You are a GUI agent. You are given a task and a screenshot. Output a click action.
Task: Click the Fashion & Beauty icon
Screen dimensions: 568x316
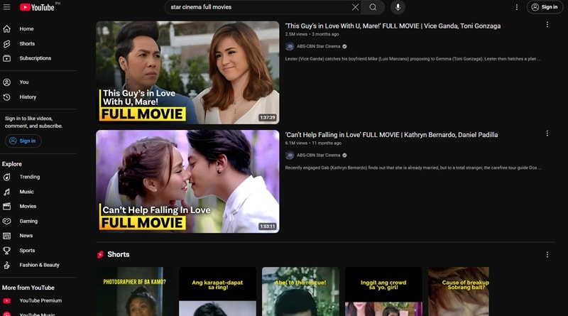6,266
